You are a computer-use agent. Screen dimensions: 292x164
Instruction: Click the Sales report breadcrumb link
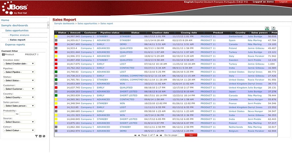pos(107,24)
